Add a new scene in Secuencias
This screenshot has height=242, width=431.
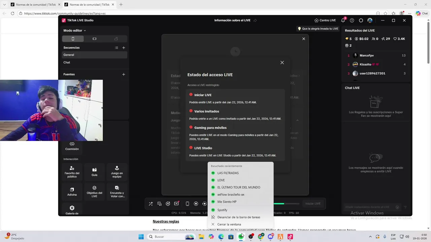click(x=124, y=48)
